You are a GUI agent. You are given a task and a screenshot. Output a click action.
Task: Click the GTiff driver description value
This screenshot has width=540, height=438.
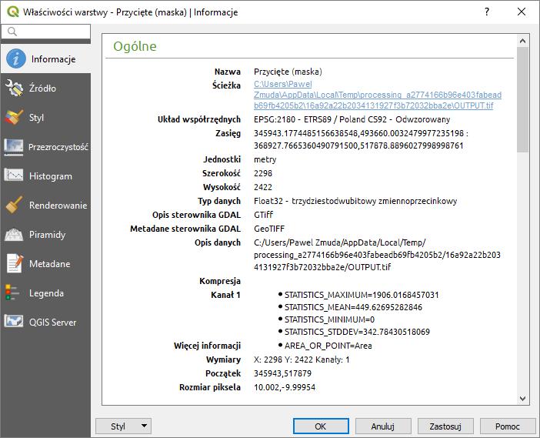click(x=263, y=215)
